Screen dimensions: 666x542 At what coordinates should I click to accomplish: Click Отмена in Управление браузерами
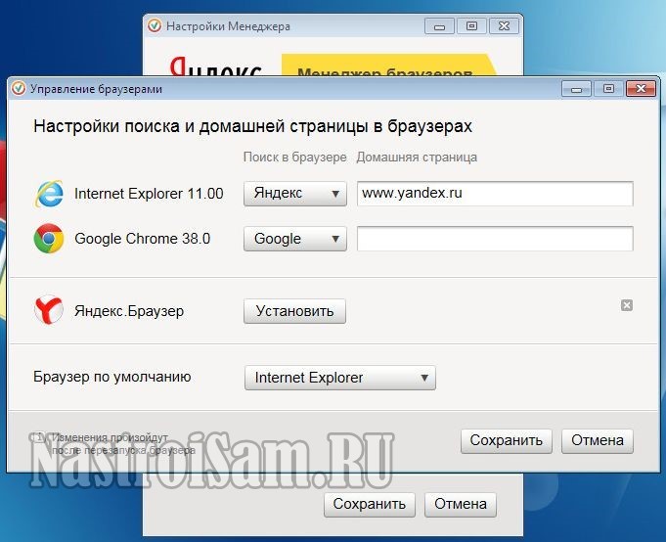(x=598, y=440)
